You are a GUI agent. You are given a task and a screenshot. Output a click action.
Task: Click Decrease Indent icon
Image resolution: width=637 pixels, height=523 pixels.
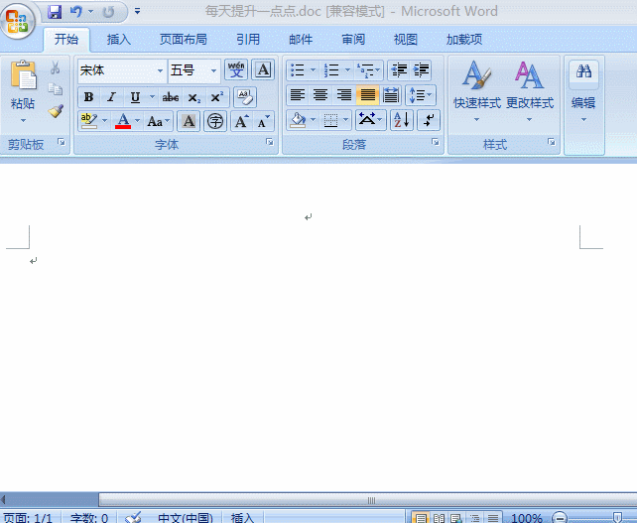point(399,69)
